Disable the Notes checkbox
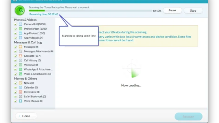This screenshot has height=123, width=219. point(15,83)
